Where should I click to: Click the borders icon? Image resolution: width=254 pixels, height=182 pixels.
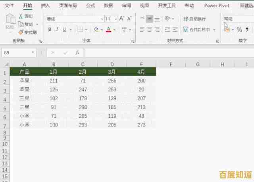[80, 29]
